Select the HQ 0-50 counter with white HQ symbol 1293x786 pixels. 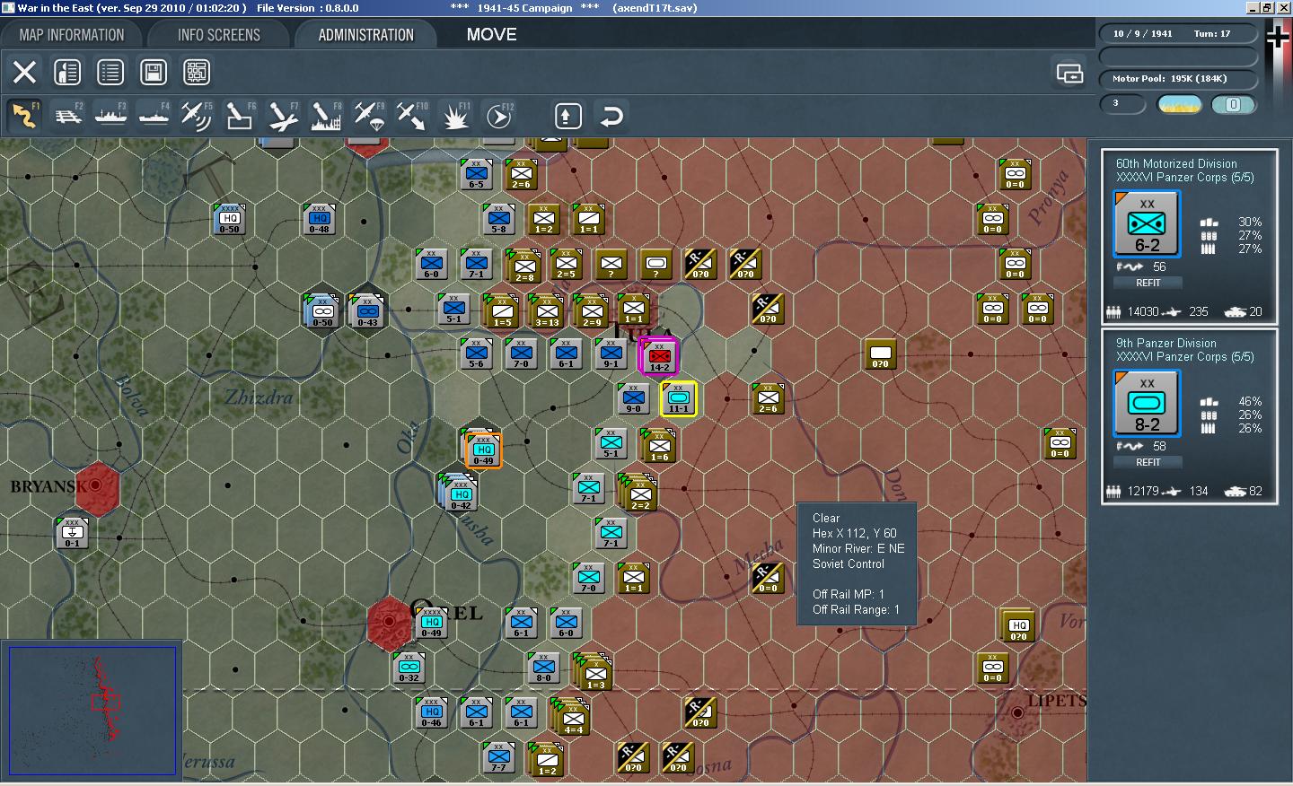point(229,220)
